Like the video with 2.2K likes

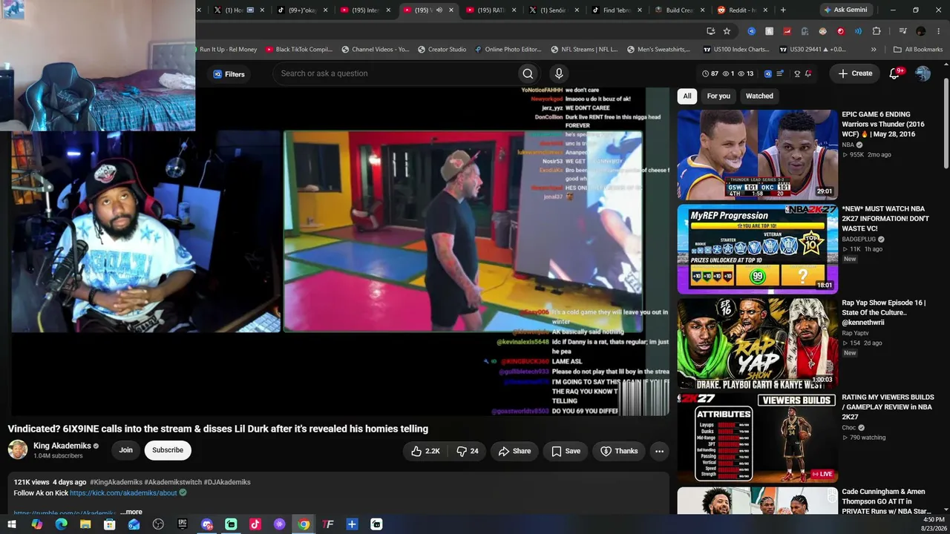click(425, 451)
